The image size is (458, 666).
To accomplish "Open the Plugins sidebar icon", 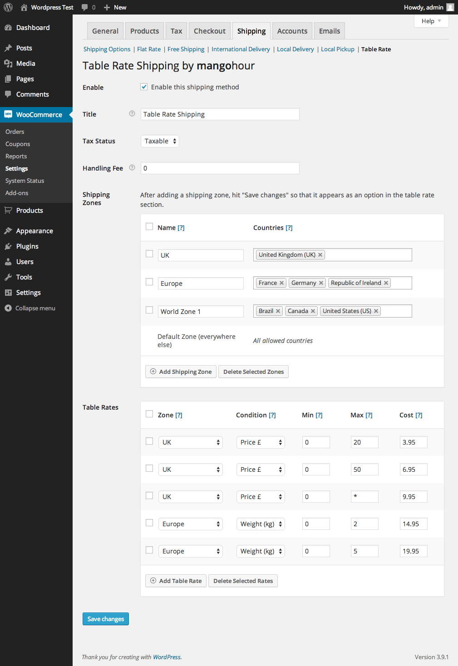I will [8, 246].
